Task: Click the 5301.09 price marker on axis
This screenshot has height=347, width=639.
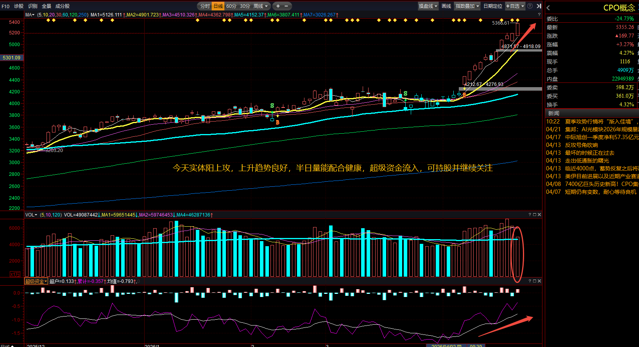Action: [12, 57]
